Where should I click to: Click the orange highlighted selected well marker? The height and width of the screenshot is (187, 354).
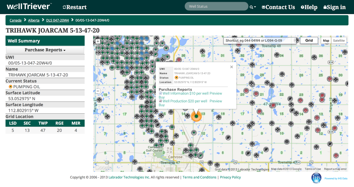point(196,116)
